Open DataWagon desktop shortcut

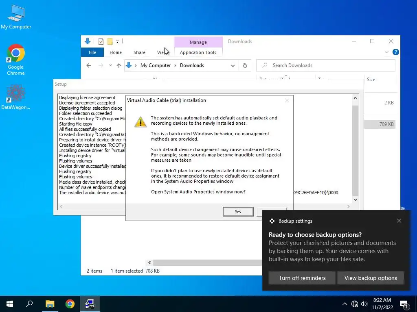pos(16,97)
